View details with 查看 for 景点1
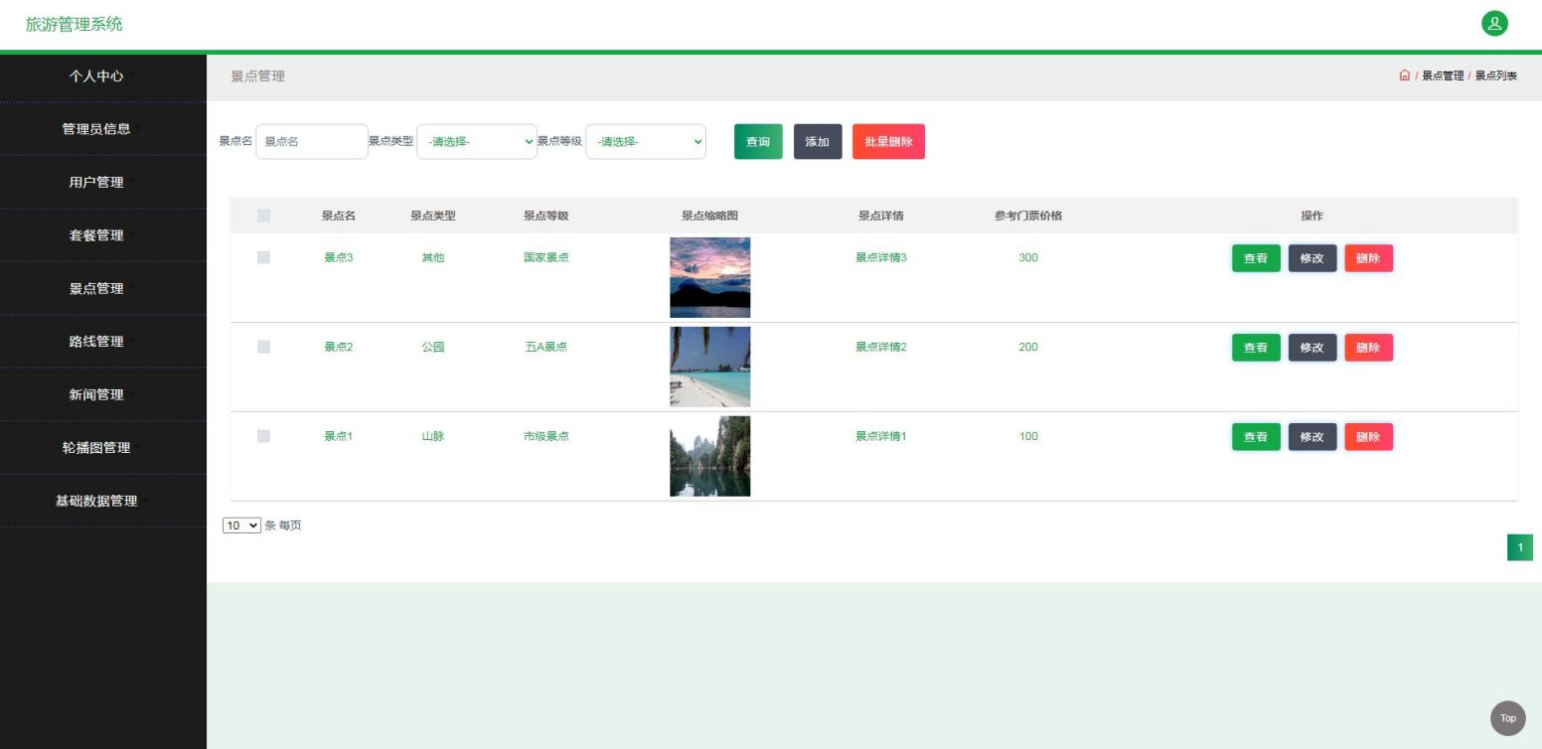Image resolution: width=1542 pixels, height=749 pixels. pos(1256,437)
